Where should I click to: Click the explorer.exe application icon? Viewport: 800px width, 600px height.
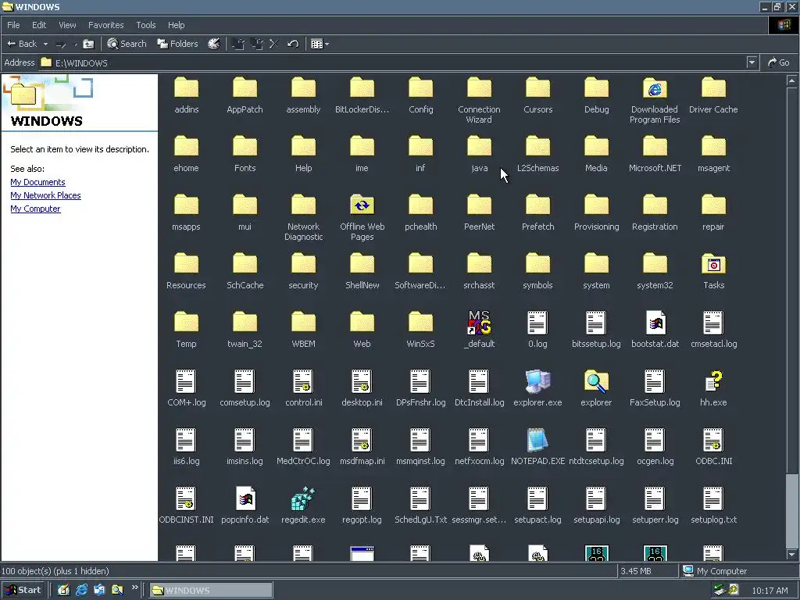pos(537,381)
